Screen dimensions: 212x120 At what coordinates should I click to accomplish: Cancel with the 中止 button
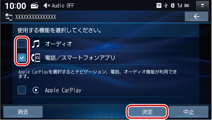(189, 112)
